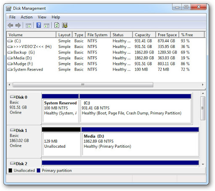Minimize the Disk Management window
This screenshot has height=191, width=215.
point(177,7)
